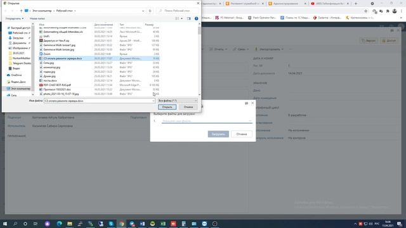Expand the address path history dropdown
The height and width of the screenshot is (228, 406).
pyautogui.click(x=143, y=11)
